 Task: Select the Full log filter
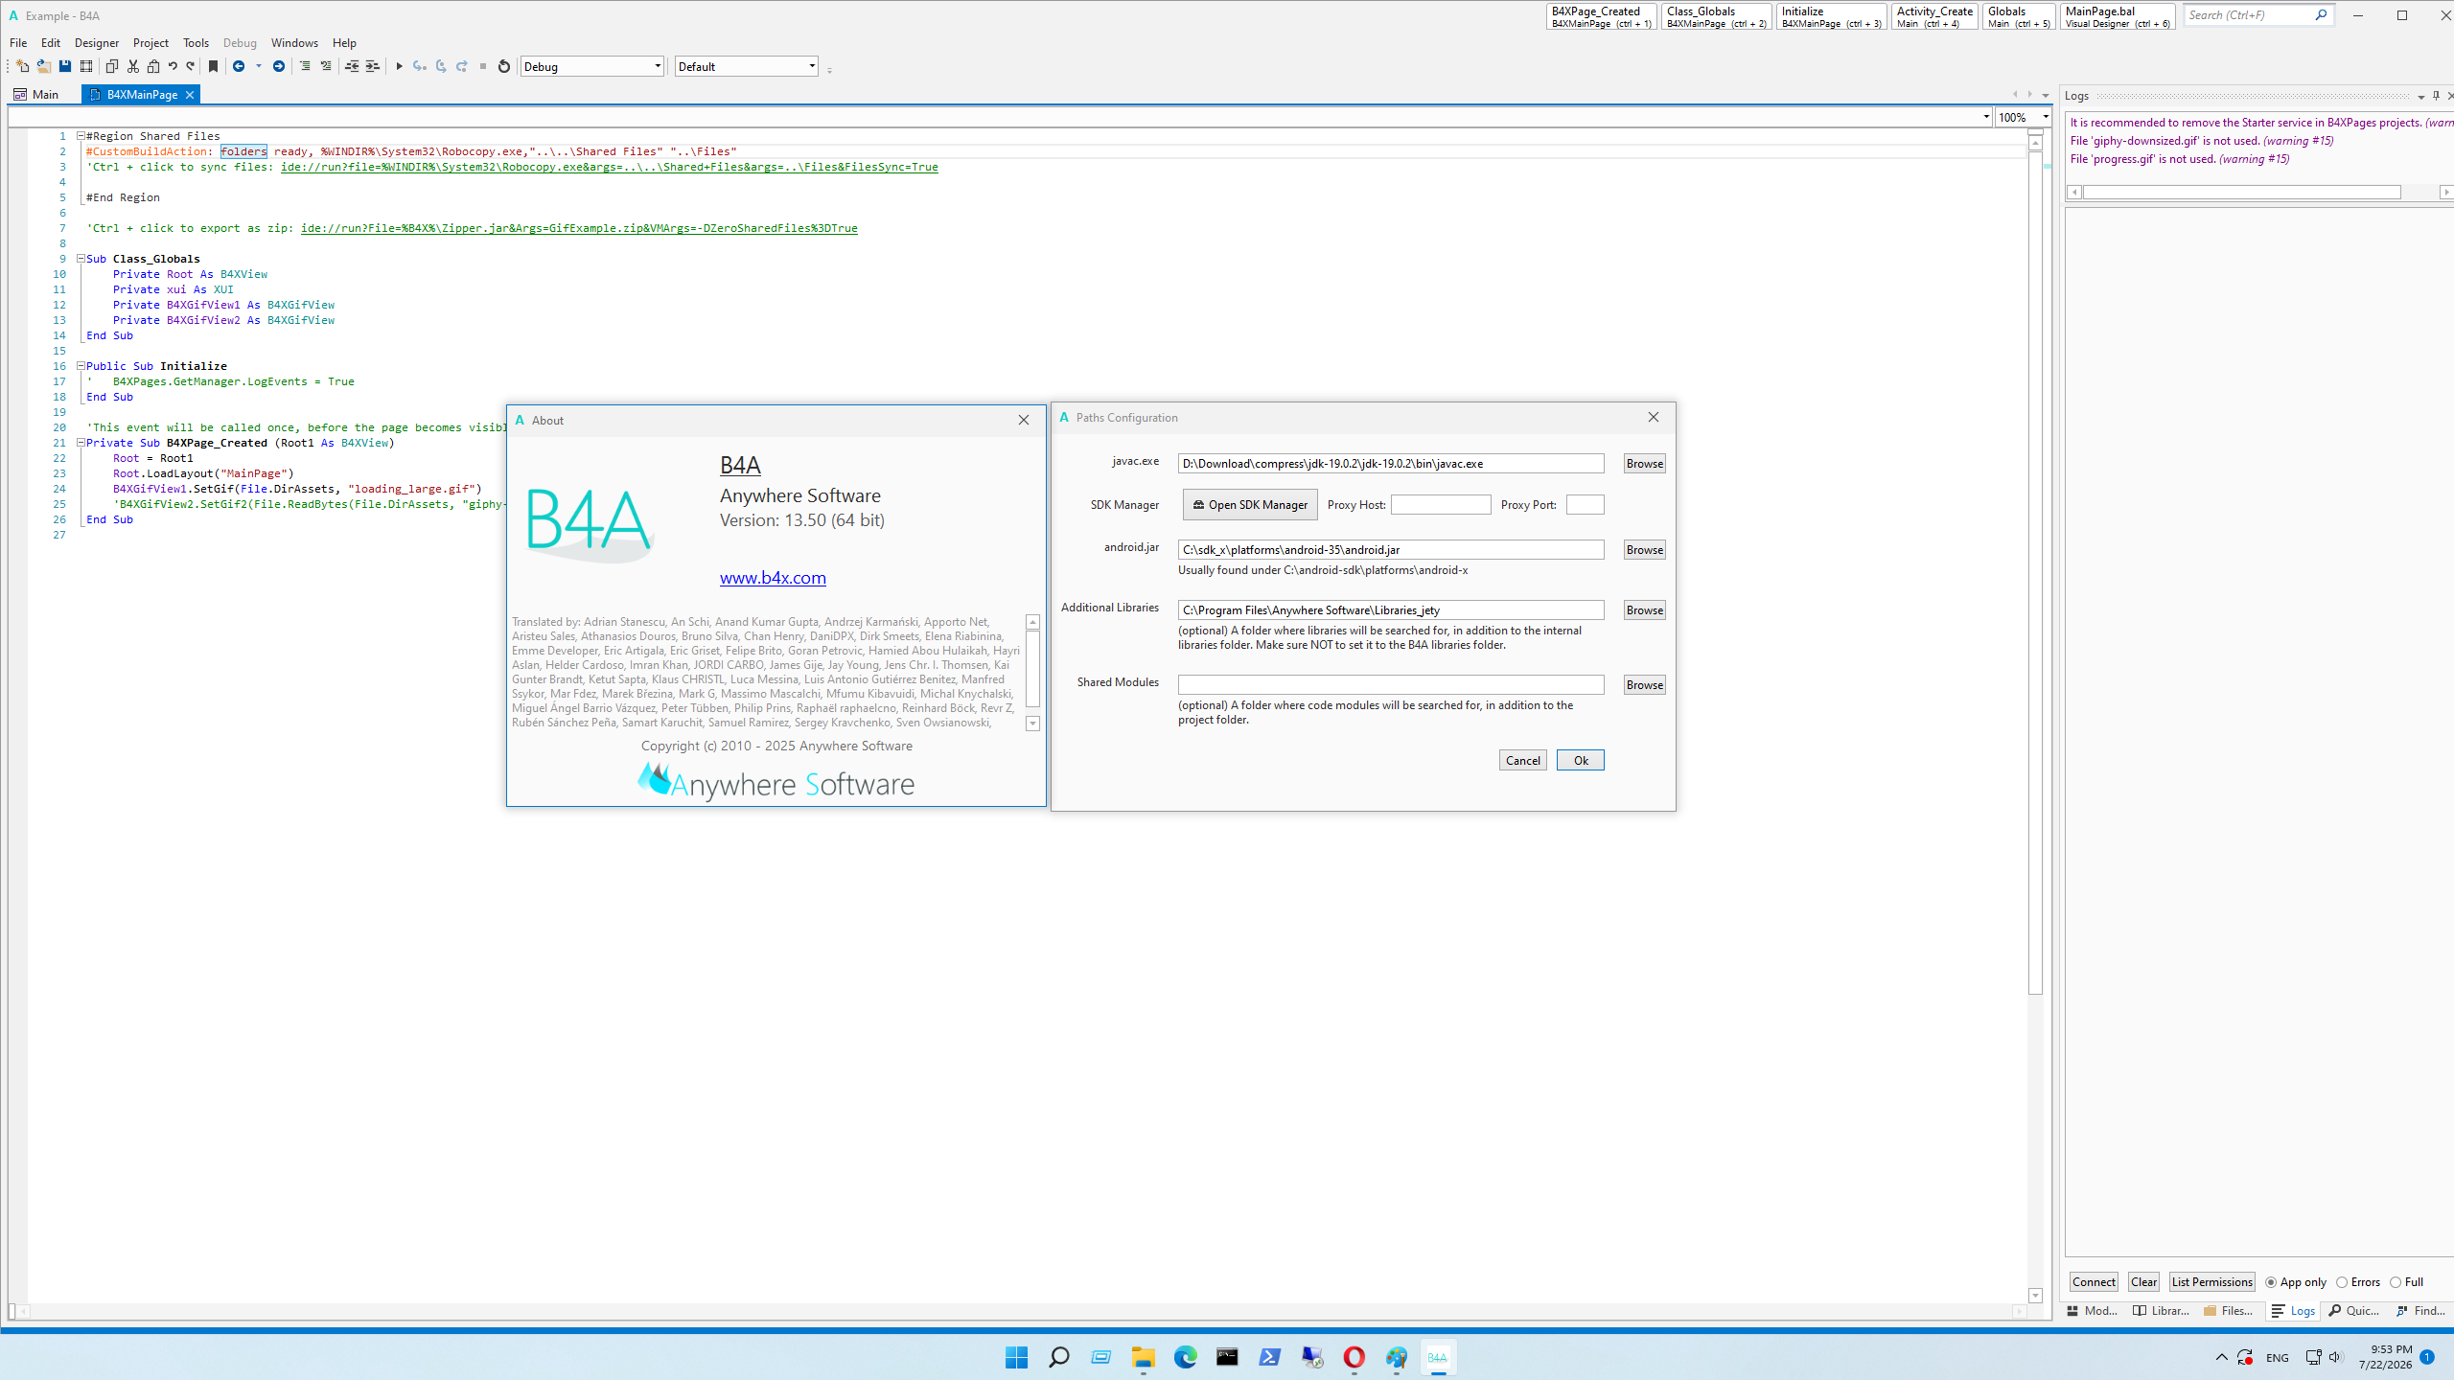pyautogui.click(x=2406, y=1282)
